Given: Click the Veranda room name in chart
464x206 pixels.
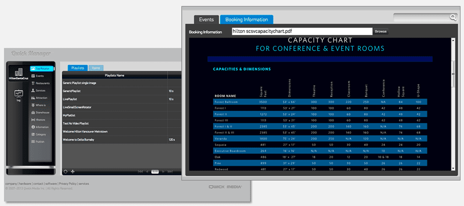Looking at the screenshot, I should point(220,138).
